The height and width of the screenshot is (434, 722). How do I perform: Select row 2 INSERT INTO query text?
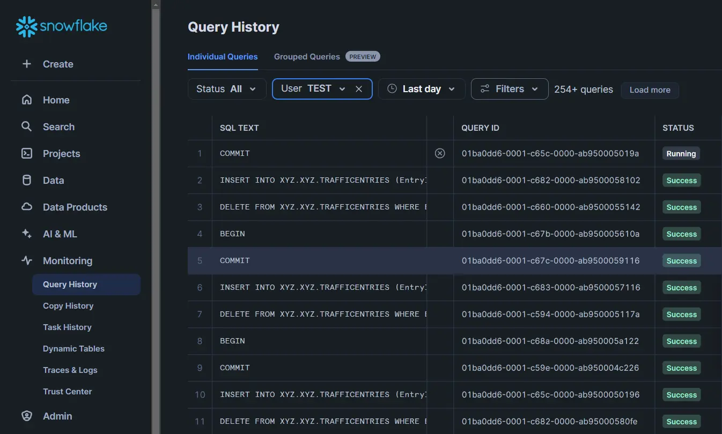[323, 180]
